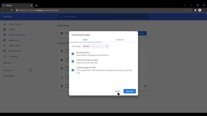Open You and Google section
The width and height of the screenshot is (207, 116).
pos(15,24)
